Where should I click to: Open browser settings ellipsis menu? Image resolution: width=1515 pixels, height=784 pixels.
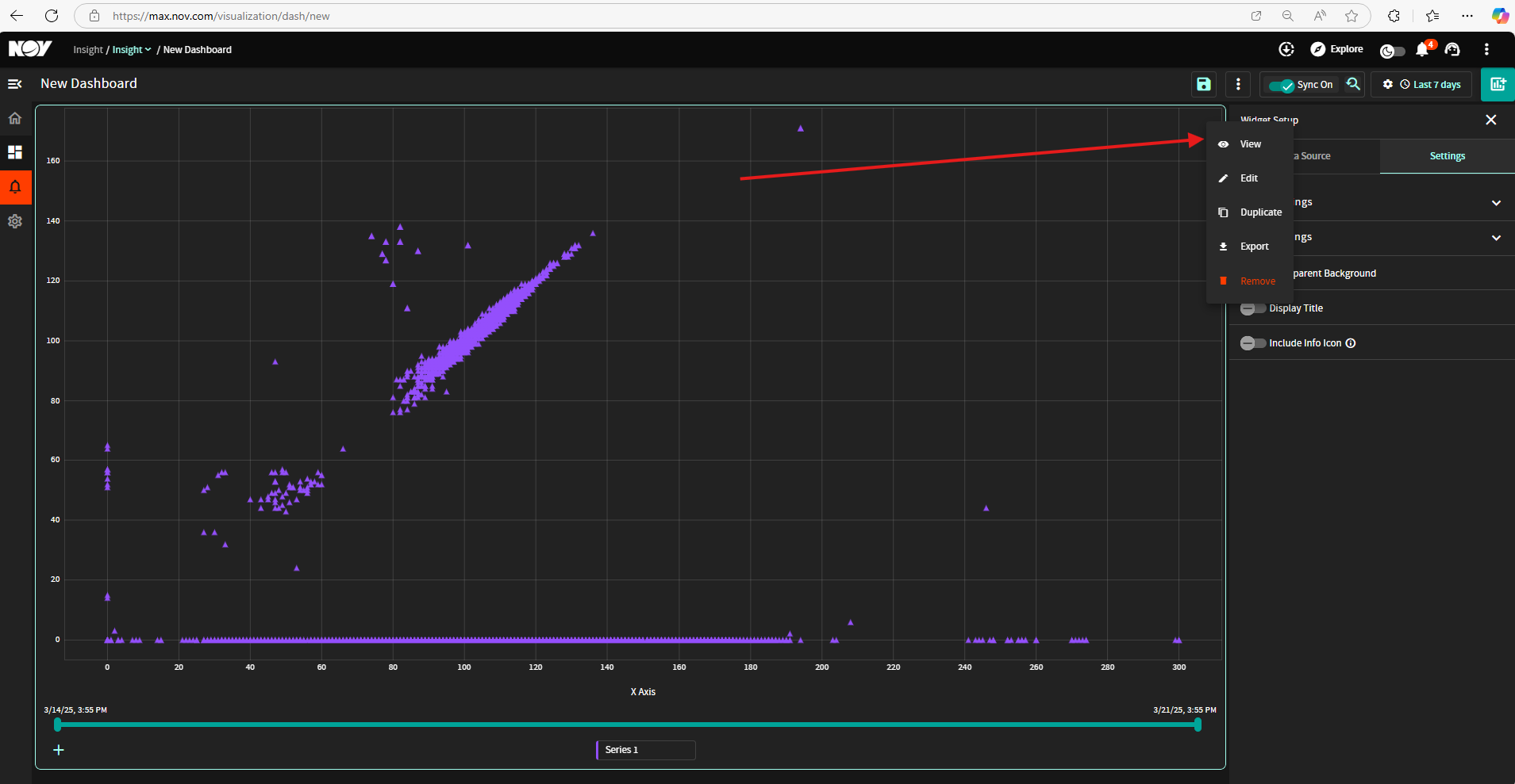click(1467, 16)
